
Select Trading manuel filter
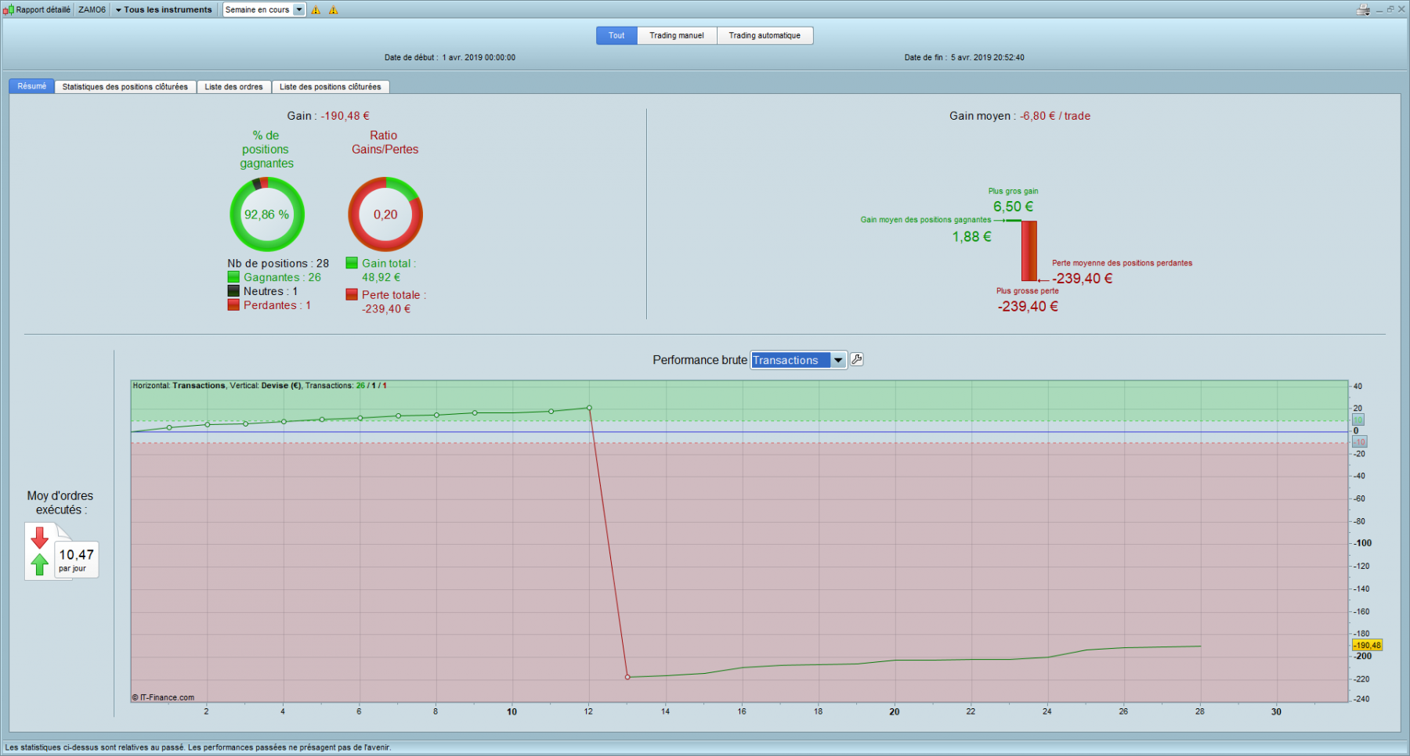[x=677, y=35]
